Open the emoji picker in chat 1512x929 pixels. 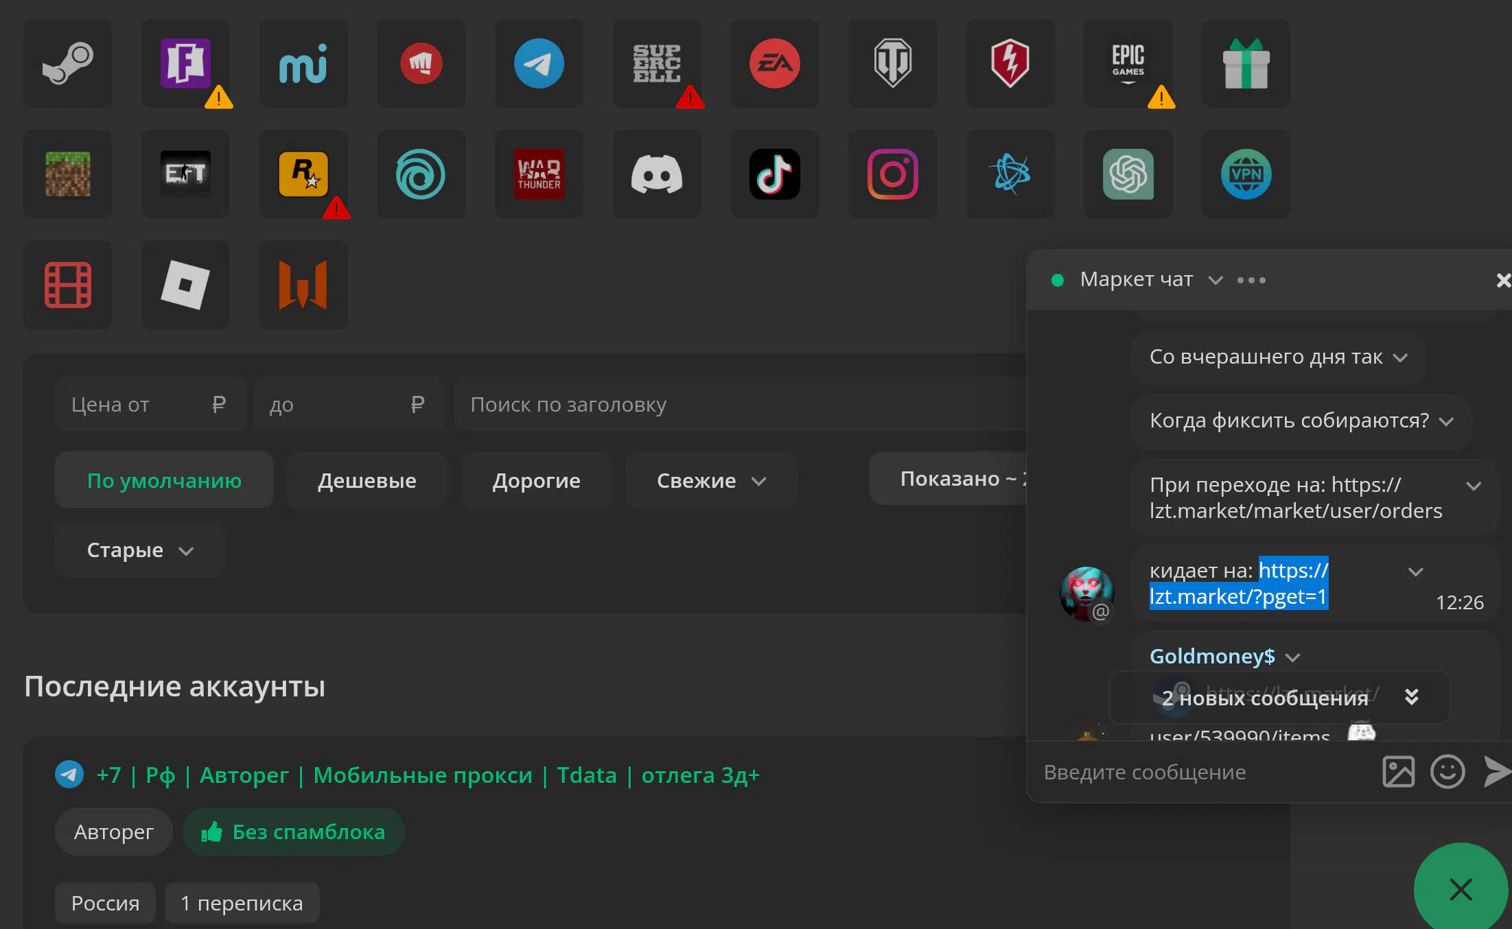(x=1447, y=772)
